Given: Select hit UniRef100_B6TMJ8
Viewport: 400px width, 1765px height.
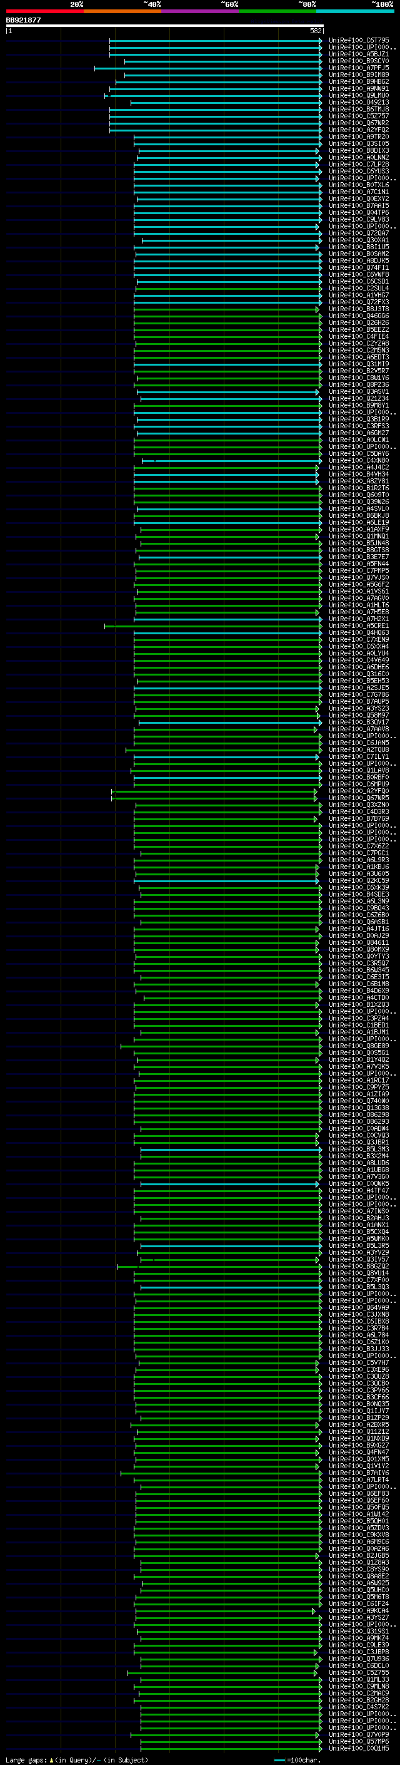Looking at the screenshot, I should pyautogui.click(x=358, y=109).
